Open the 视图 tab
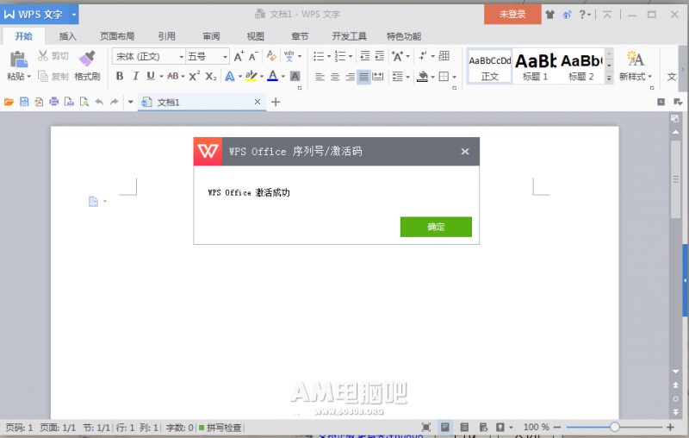 [255, 36]
